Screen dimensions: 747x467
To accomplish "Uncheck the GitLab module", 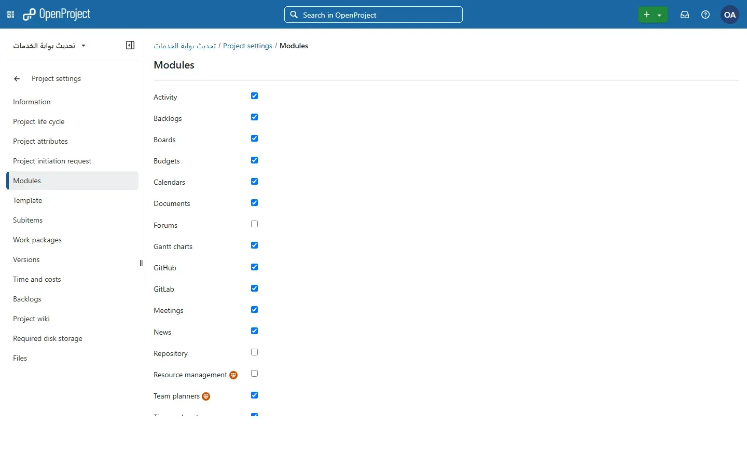I will (x=254, y=289).
